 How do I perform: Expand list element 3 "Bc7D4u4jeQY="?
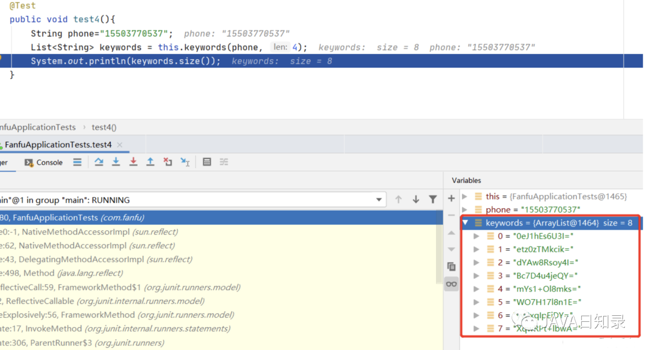[476, 276]
